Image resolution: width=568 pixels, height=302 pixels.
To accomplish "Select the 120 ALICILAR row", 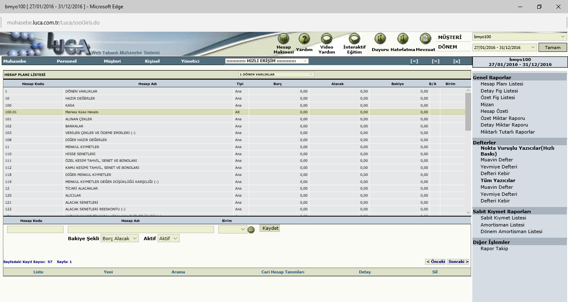I will [234, 195].
